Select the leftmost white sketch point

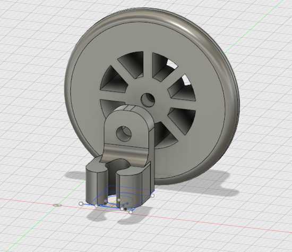[x=81, y=204]
